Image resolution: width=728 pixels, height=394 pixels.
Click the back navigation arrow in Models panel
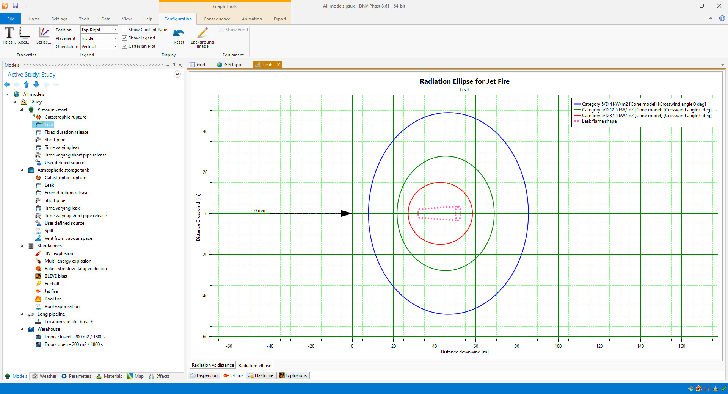point(6,84)
